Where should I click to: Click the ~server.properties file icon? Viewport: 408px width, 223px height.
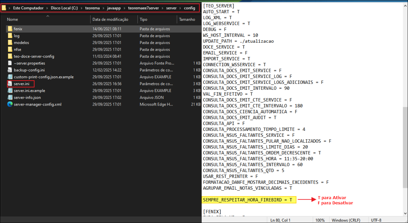click(10, 63)
